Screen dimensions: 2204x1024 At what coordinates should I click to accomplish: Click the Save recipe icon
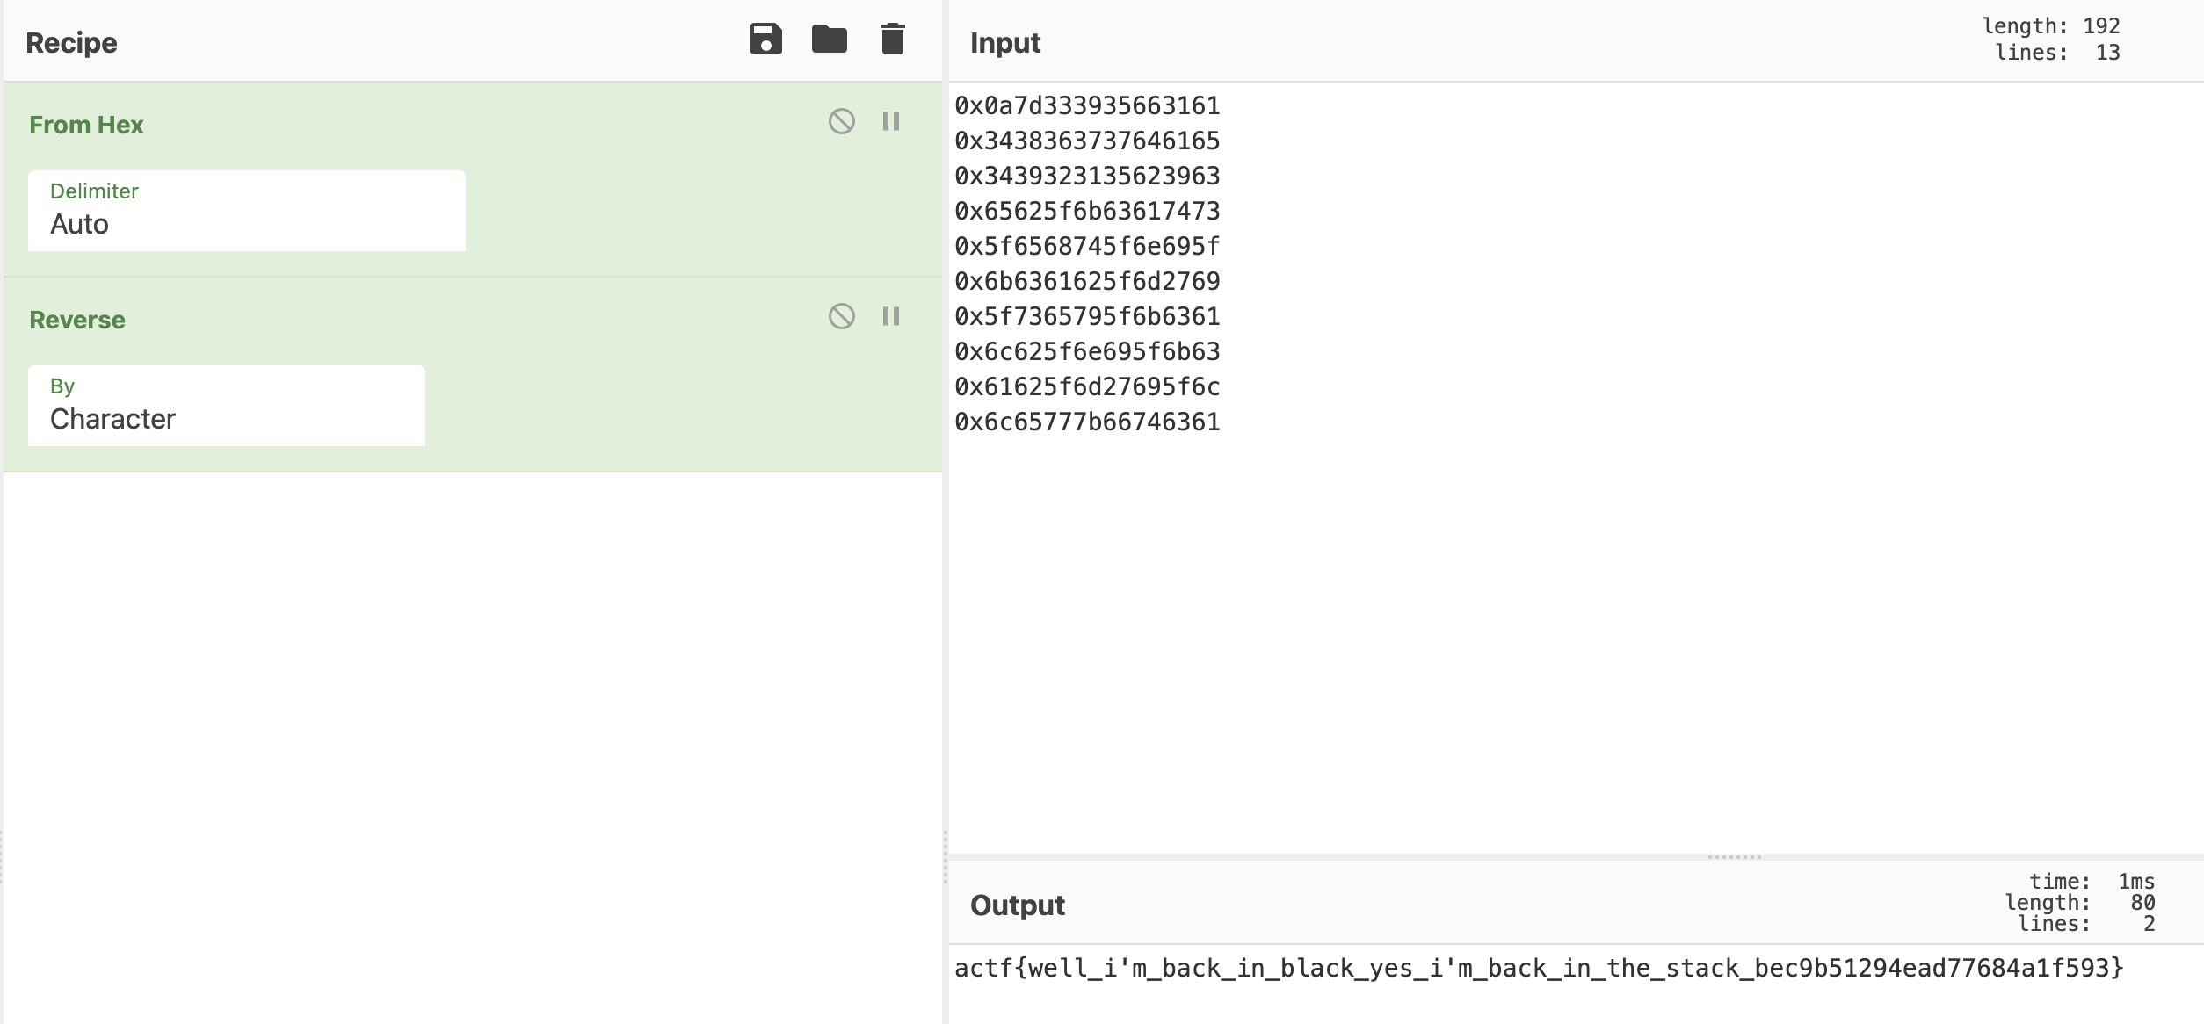coord(765,40)
